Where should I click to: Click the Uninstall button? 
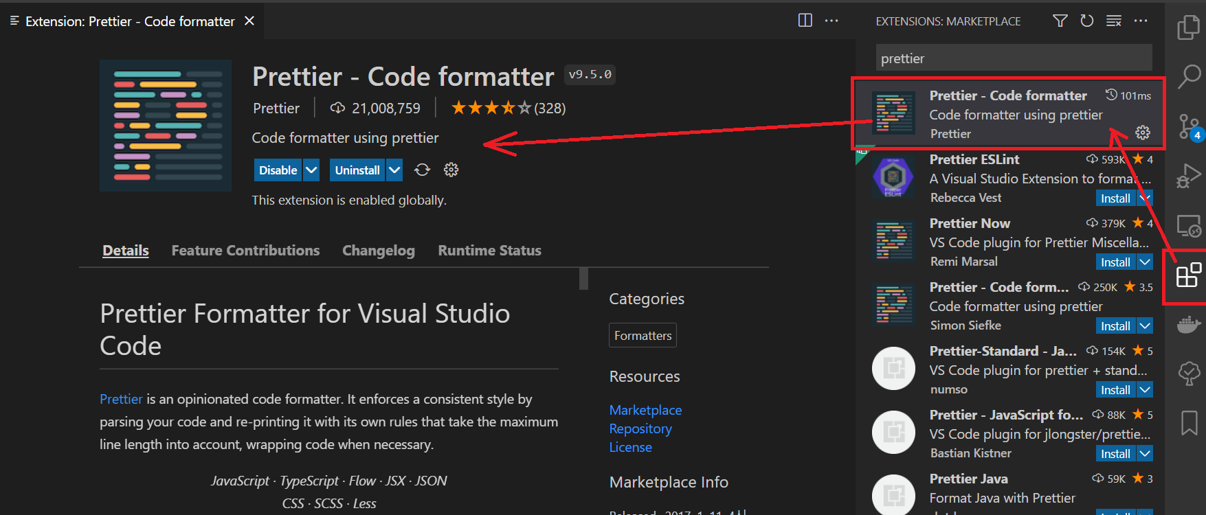[357, 170]
